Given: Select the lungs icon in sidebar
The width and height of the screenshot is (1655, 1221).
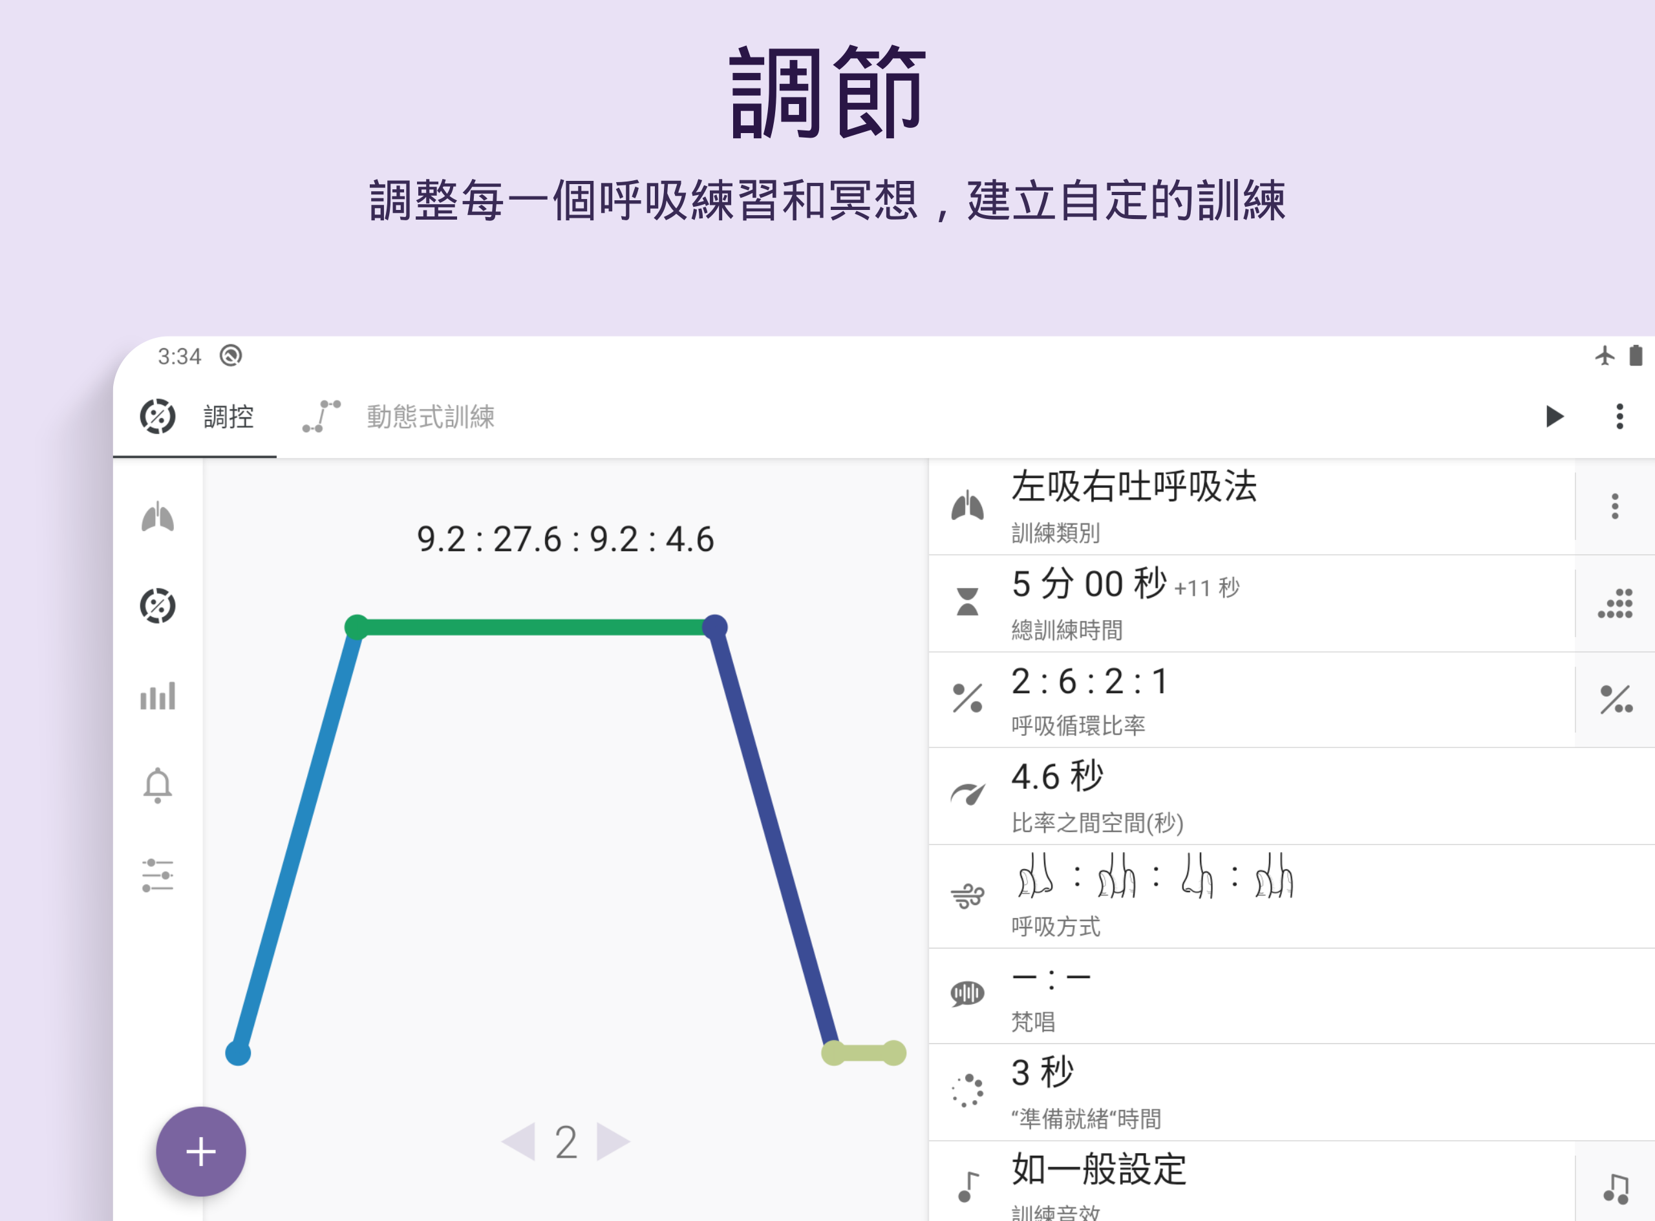Looking at the screenshot, I should (x=158, y=517).
